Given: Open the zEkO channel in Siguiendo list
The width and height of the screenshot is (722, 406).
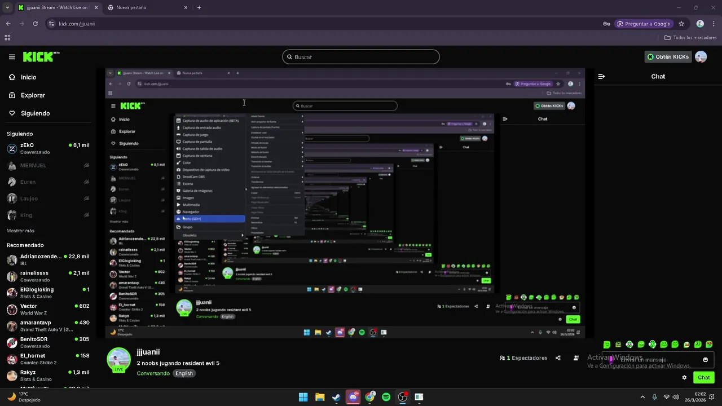Looking at the screenshot, I should tap(48, 149).
